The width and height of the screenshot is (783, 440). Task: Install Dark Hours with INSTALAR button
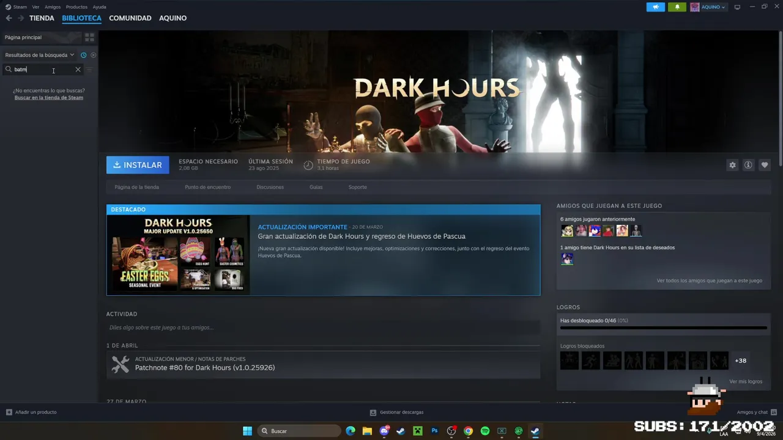[138, 165]
